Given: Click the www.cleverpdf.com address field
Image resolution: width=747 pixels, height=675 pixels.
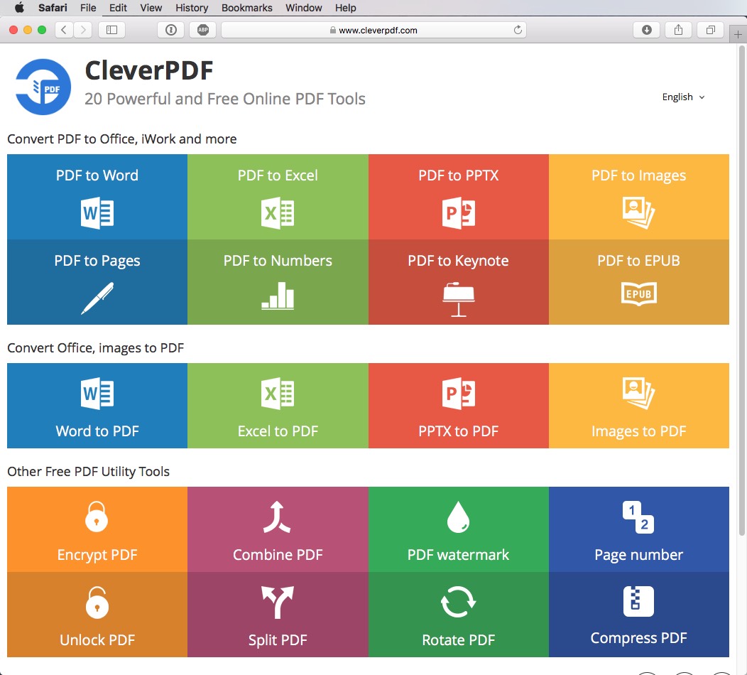Looking at the screenshot, I should tap(374, 30).
